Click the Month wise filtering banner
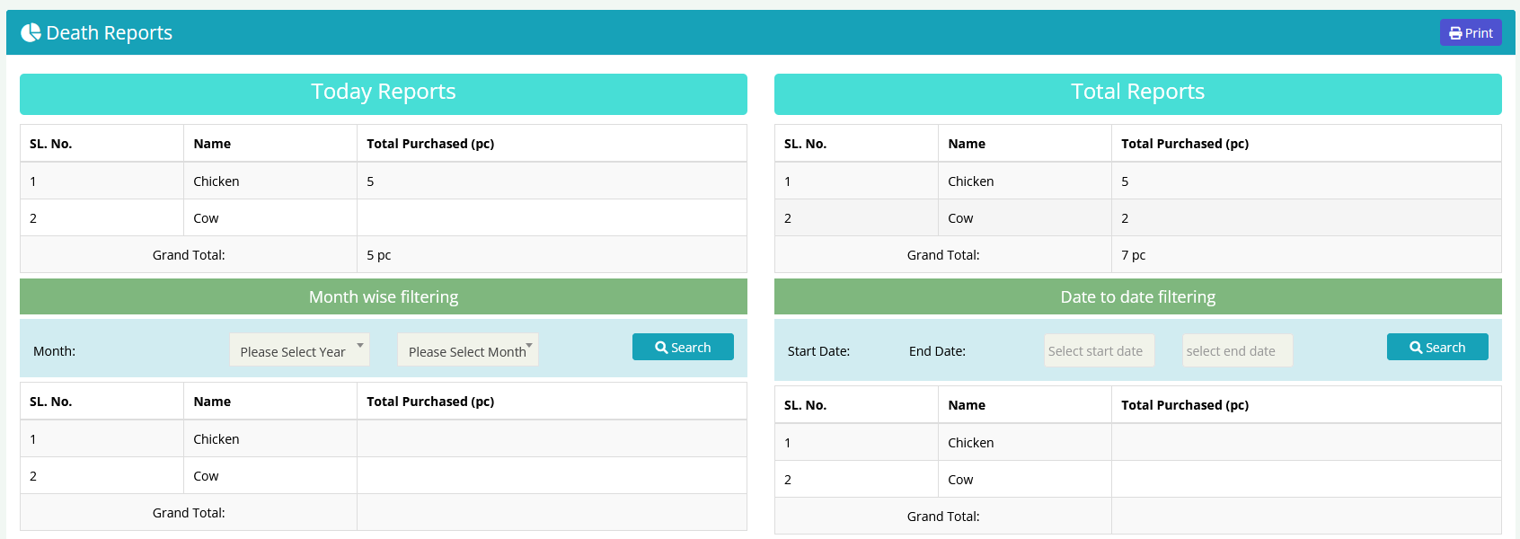Screen dimensions: 1520x539 [384, 297]
